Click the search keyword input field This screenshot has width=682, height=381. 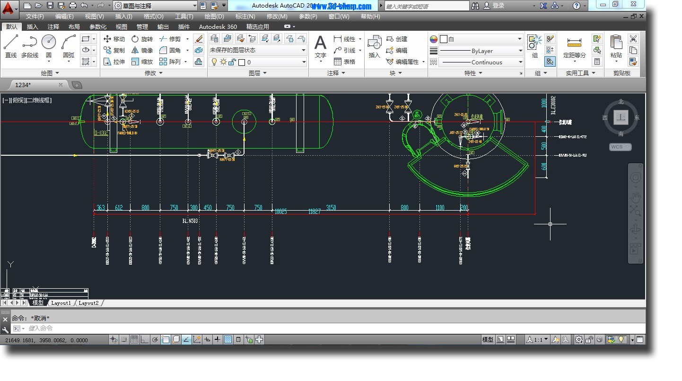click(x=427, y=6)
